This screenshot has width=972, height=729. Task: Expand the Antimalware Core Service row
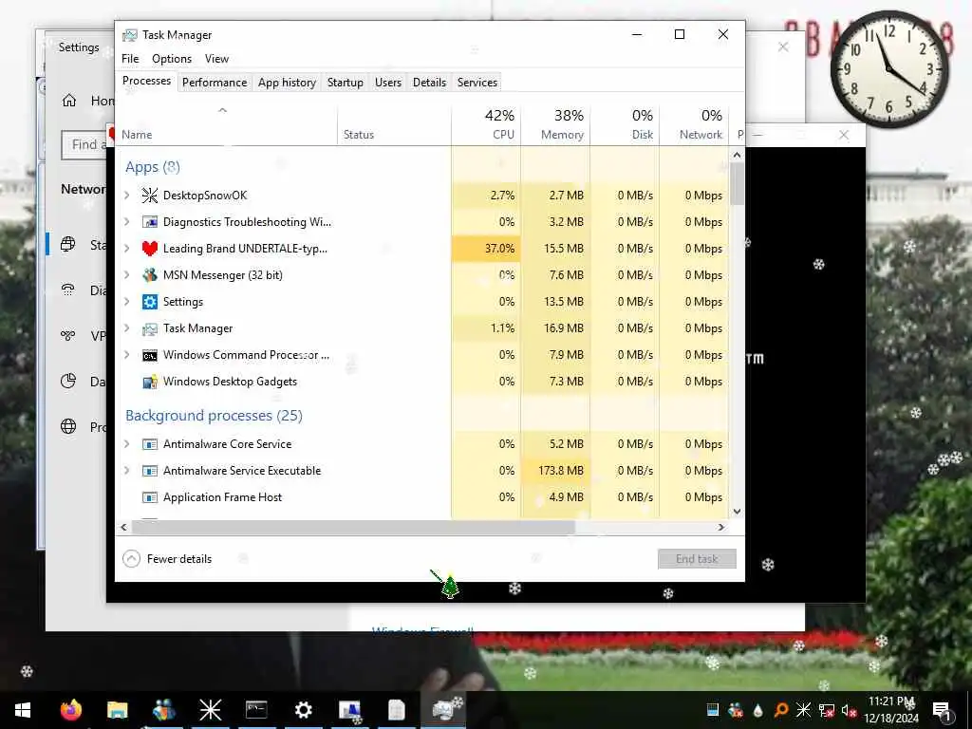tap(126, 444)
